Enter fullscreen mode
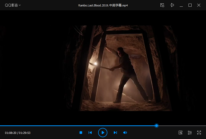The width and height of the screenshot is (206, 139). click(199, 133)
